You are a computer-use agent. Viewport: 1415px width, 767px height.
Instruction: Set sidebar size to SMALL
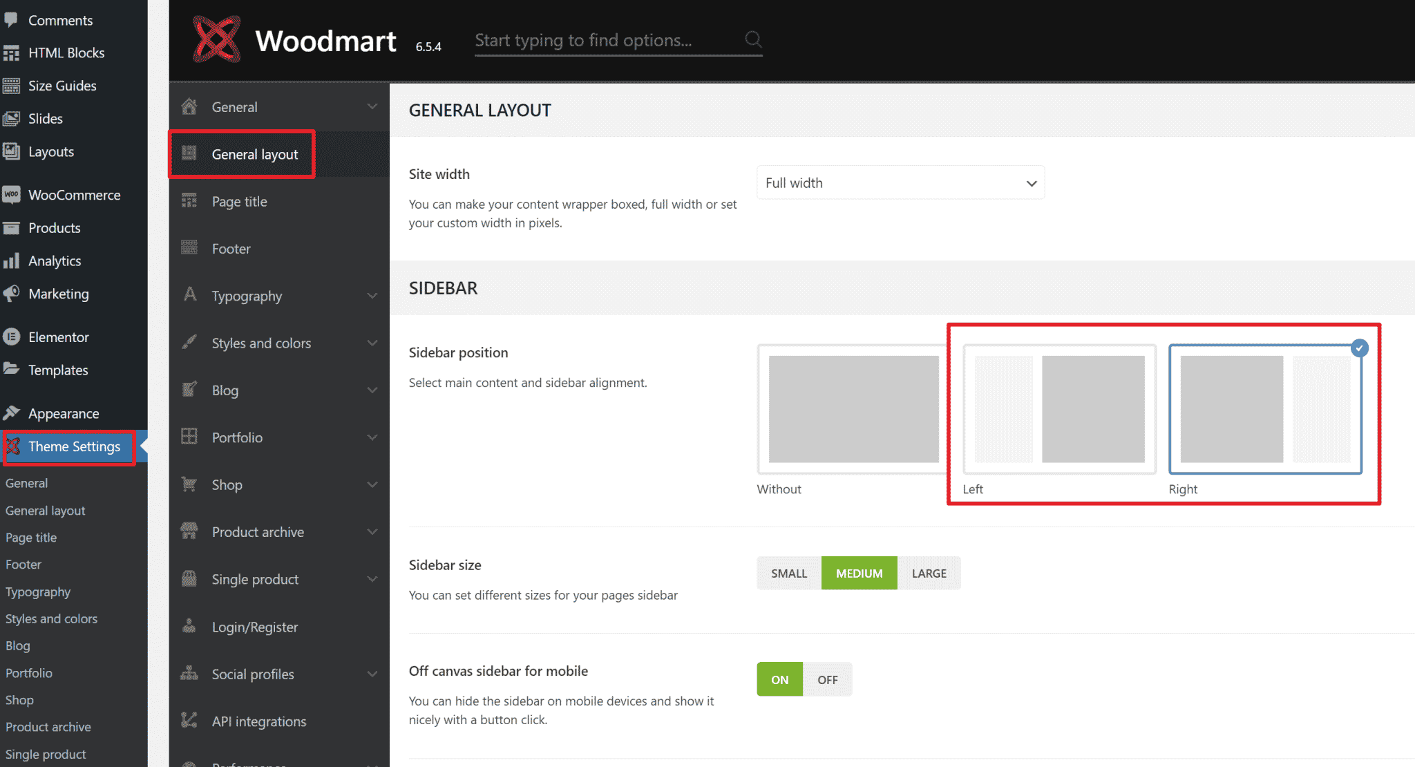click(789, 573)
